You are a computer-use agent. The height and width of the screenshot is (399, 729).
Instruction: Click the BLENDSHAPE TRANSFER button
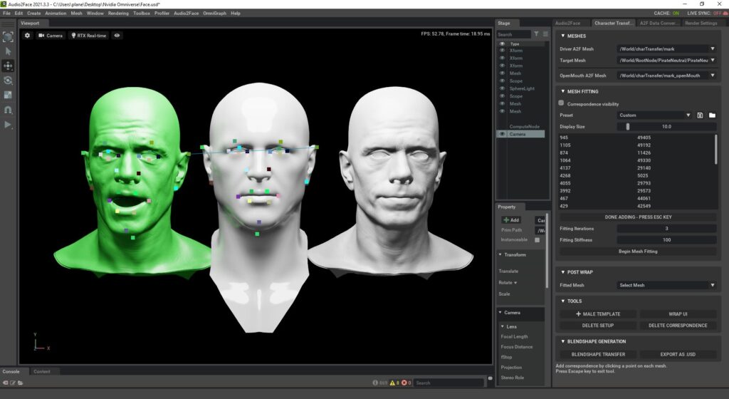pyautogui.click(x=598, y=354)
